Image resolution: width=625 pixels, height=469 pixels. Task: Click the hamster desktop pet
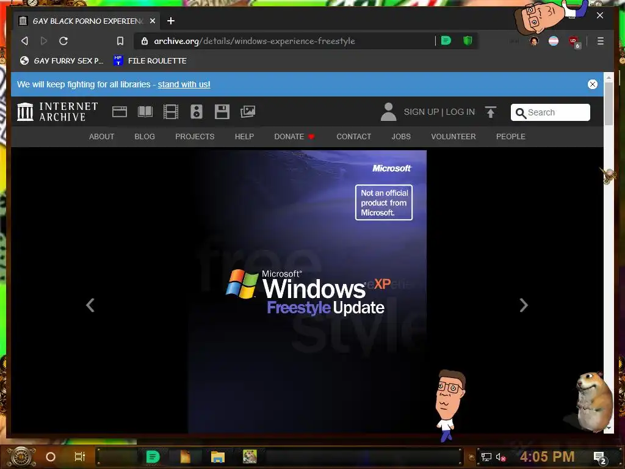click(594, 402)
